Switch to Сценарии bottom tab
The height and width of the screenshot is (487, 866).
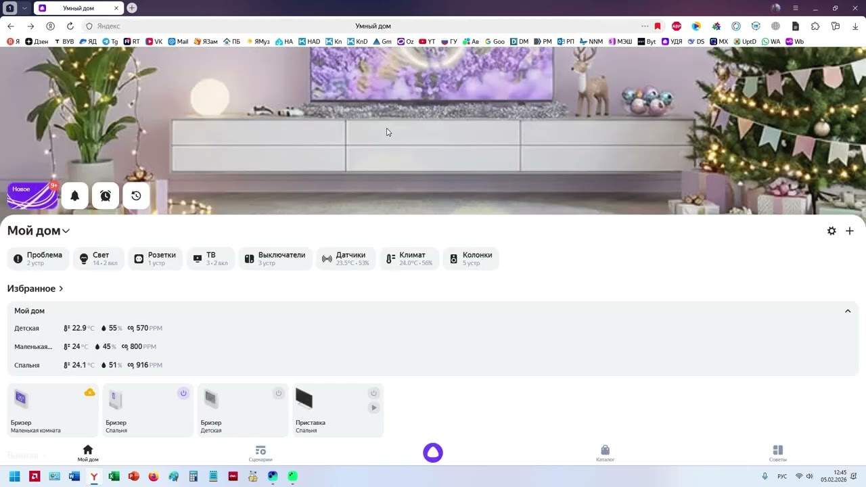pyautogui.click(x=260, y=453)
